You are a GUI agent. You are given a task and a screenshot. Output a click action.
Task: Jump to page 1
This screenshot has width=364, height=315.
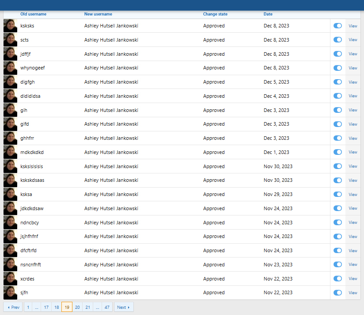pos(28,307)
